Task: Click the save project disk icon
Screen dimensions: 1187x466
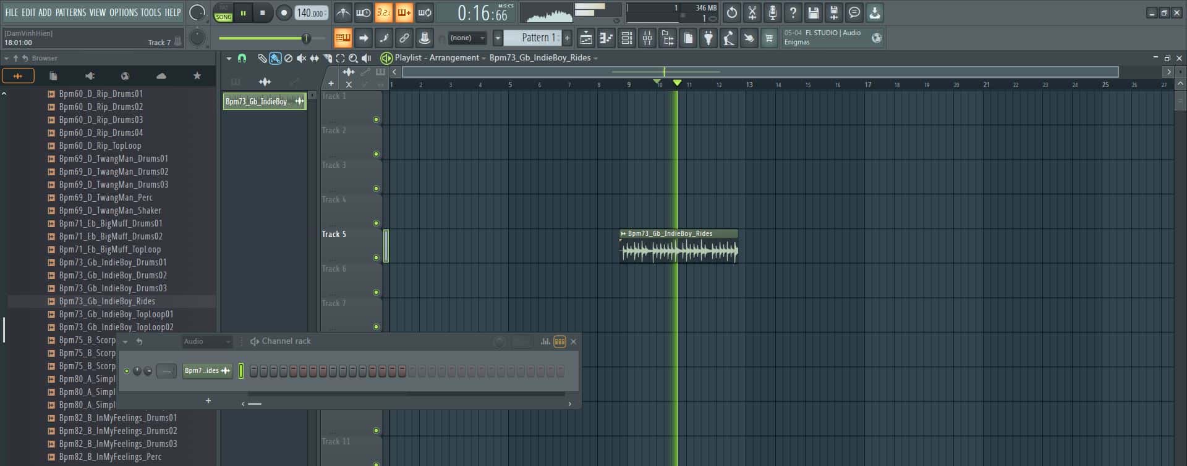Action: coord(814,13)
